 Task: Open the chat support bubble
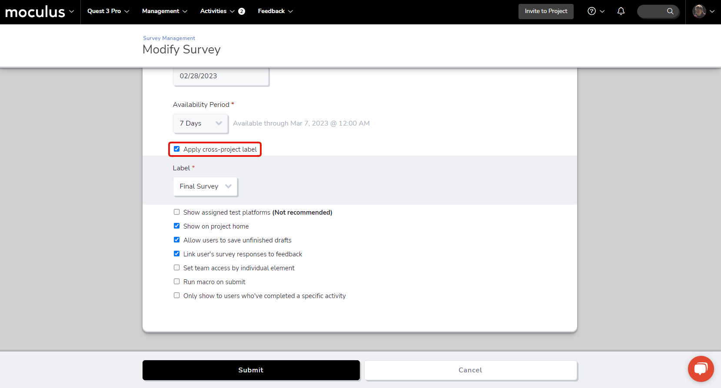[701, 369]
